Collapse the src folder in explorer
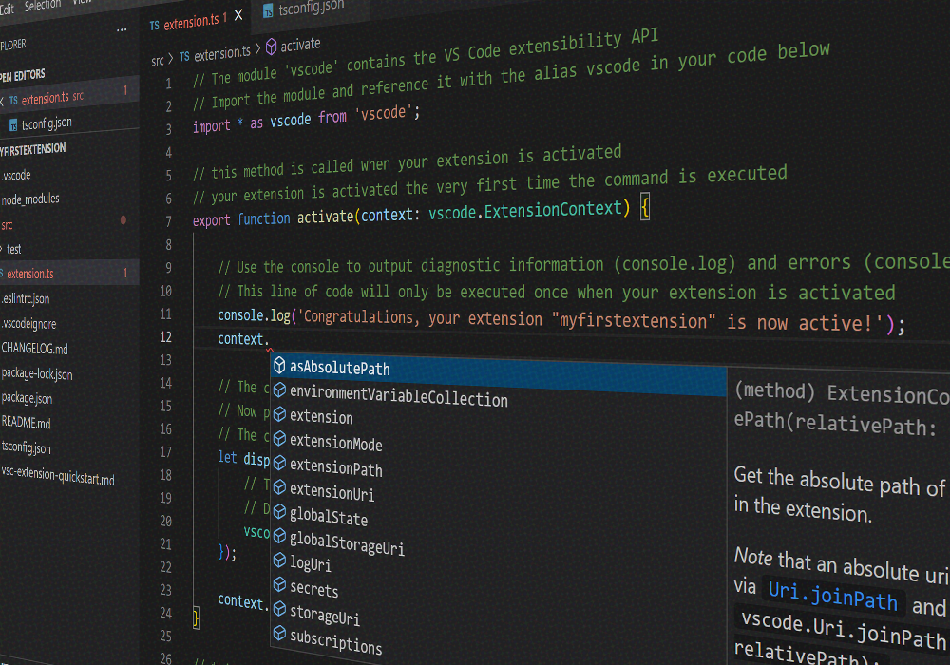Image resolution: width=950 pixels, height=665 pixels. 8,225
